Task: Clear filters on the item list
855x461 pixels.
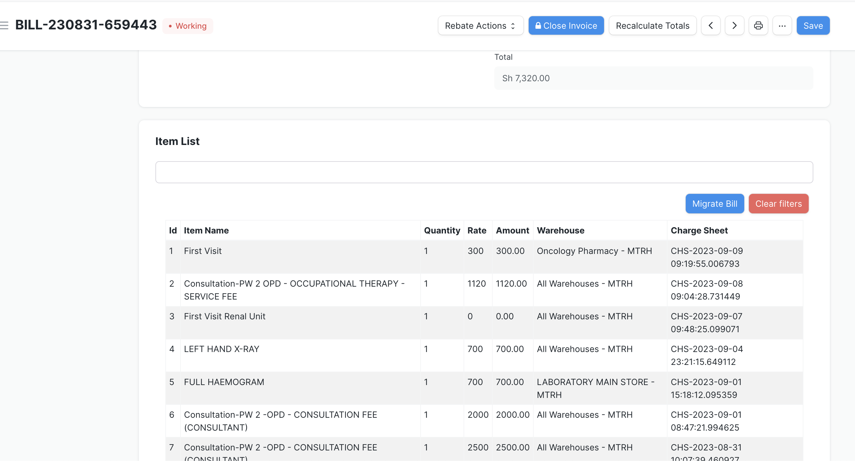Action: [x=779, y=203]
